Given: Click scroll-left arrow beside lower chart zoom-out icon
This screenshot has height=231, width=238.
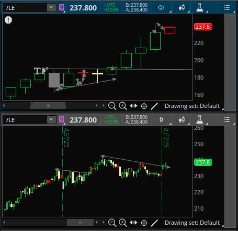Looking at the screenshot, I should [96, 222].
